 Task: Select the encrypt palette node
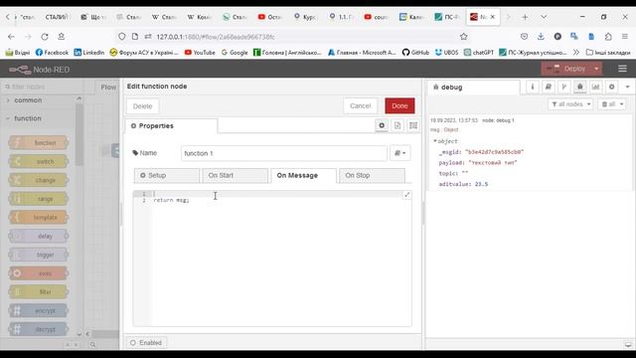pos(39,311)
